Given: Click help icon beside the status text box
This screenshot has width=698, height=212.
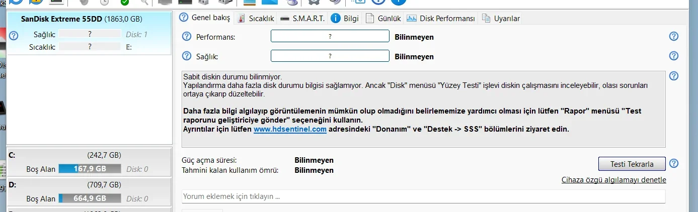Looking at the screenshot, I should pyautogui.click(x=674, y=76).
